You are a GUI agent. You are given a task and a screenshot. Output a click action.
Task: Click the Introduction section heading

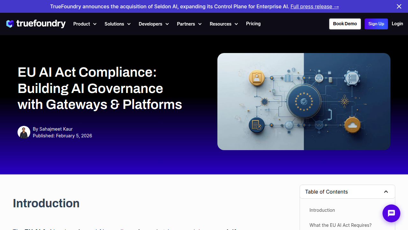point(46,203)
